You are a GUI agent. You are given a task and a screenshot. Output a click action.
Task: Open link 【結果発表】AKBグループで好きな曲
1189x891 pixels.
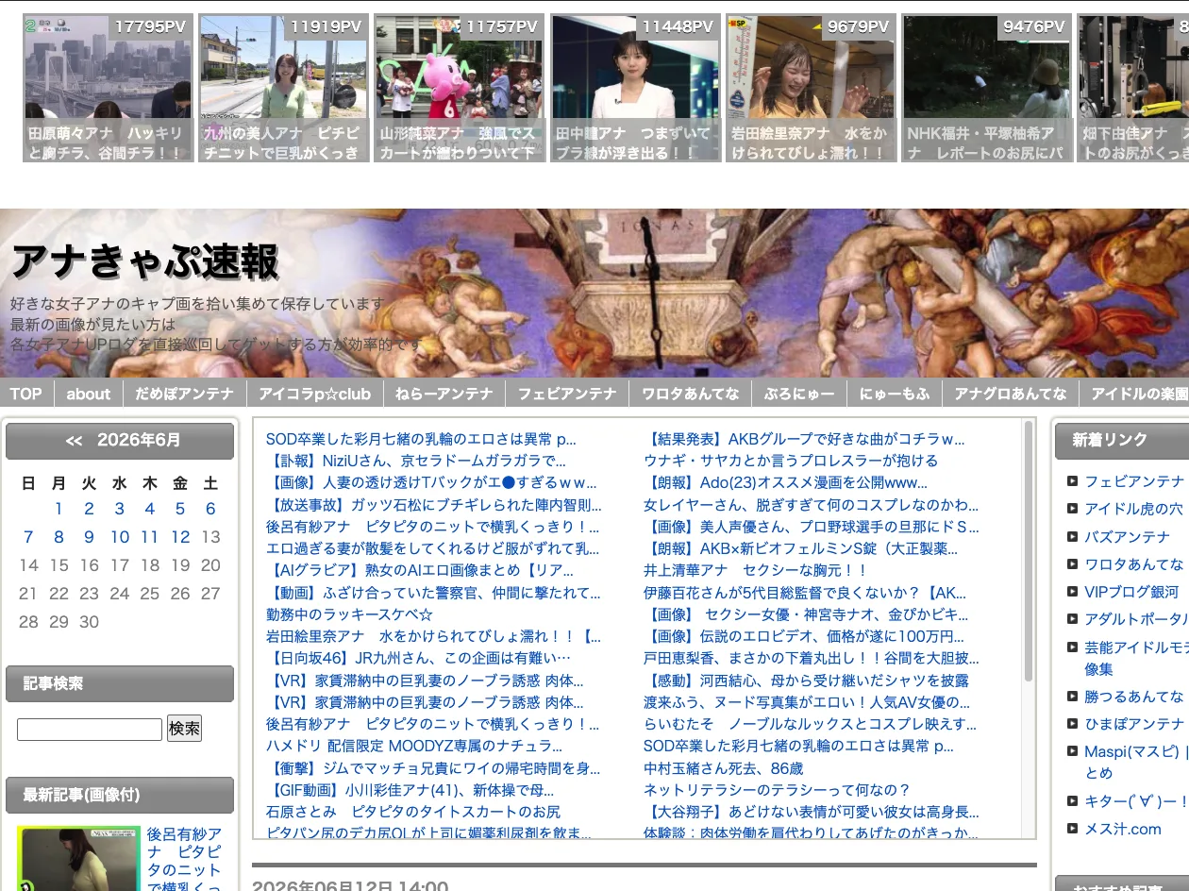click(x=804, y=439)
